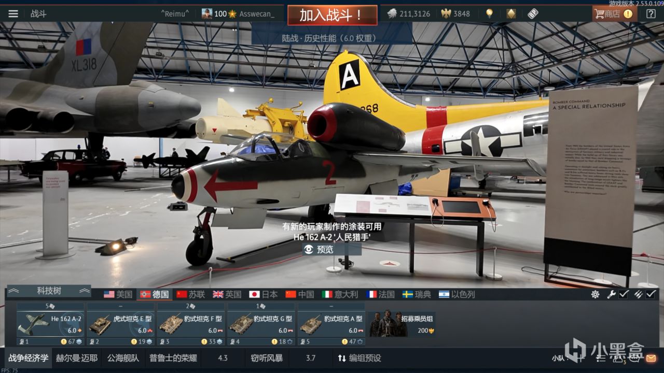Click crew 1 level 67 indicator
Image resolution: width=664 pixels, height=373 pixels.
72,341
